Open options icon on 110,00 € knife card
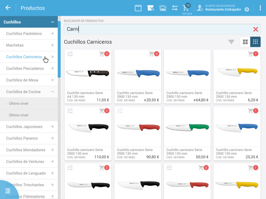Screen dimensions: 266x199 (70, 111)
